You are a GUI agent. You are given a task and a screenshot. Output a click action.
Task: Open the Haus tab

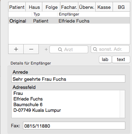(34, 7)
